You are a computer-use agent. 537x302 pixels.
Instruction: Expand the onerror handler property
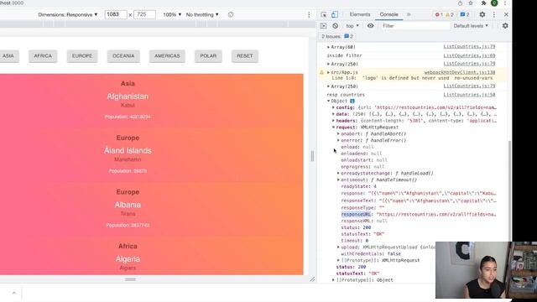pos(338,140)
